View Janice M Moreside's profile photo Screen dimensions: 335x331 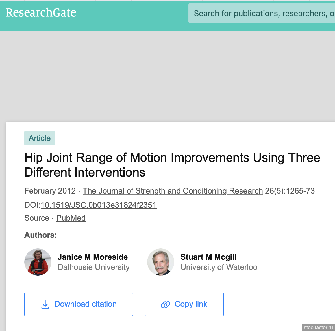(38, 262)
